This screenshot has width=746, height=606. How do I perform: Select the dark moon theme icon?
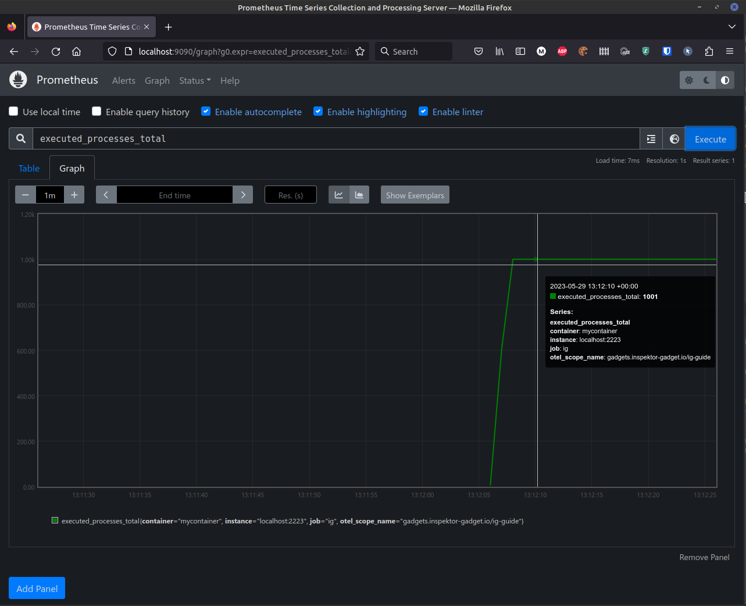[x=707, y=80]
